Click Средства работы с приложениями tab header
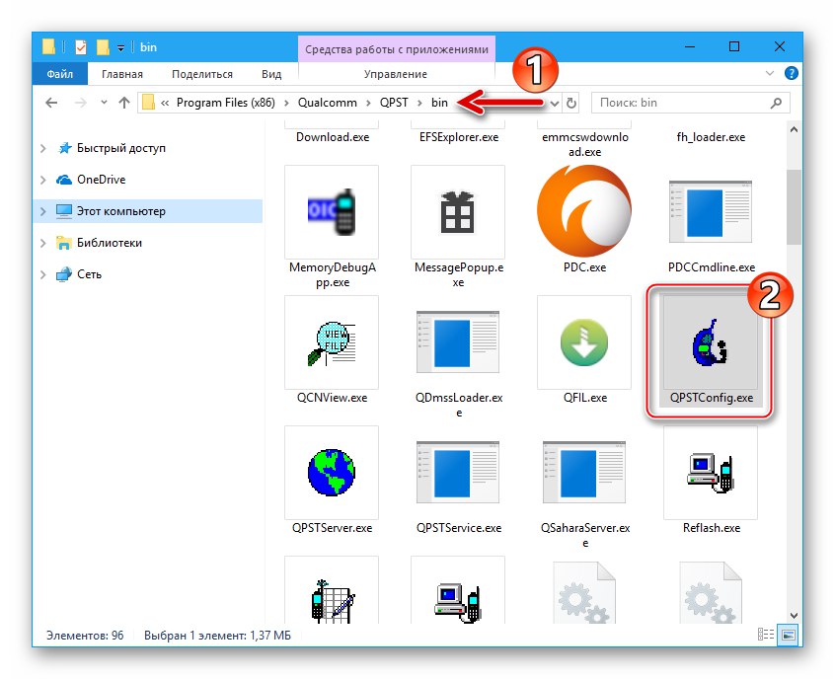This screenshot has height=679, width=835. (x=397, y=49)
